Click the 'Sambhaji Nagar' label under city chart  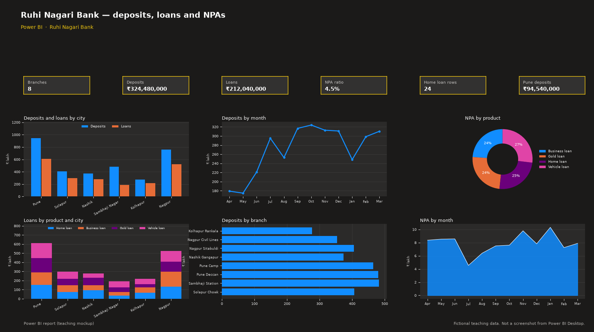106,208
